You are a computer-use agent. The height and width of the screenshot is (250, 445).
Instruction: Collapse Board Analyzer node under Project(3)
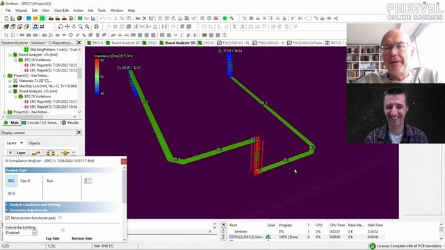10,91
